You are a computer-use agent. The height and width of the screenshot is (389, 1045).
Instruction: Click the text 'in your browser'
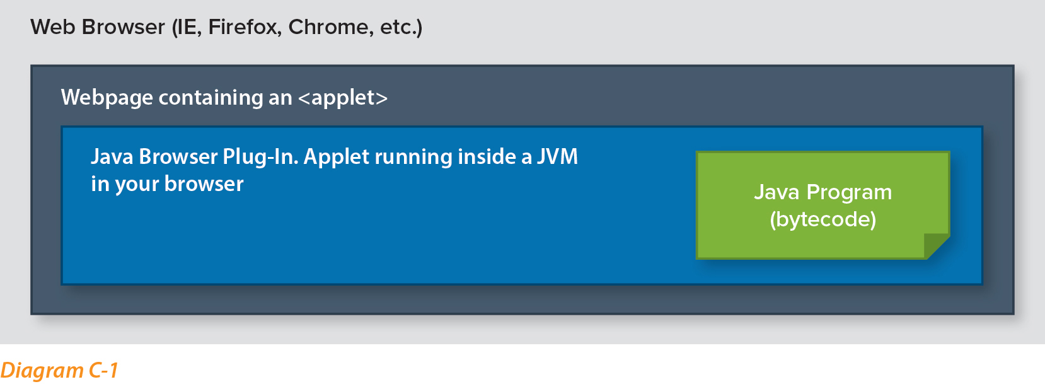click(x=167, y=184)
